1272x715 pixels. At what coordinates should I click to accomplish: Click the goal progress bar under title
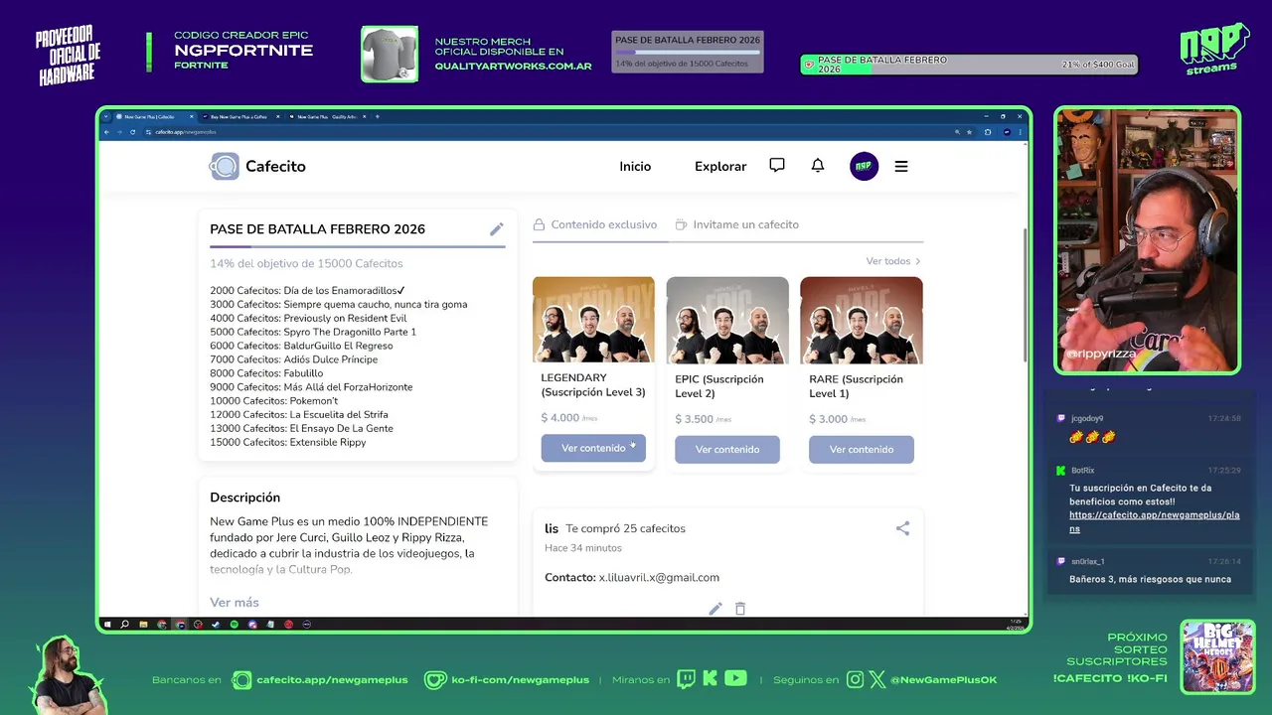pos(358,245)
